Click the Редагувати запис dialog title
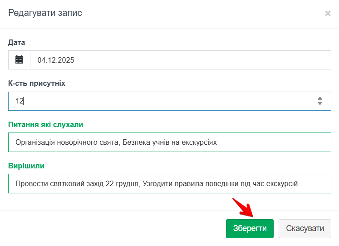 pos(45,13)
